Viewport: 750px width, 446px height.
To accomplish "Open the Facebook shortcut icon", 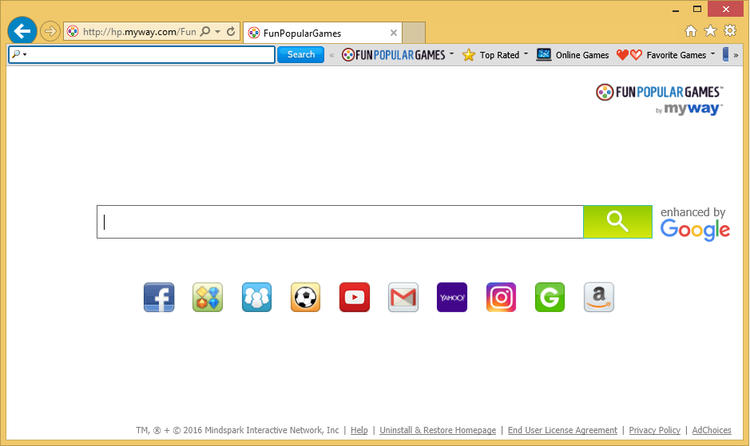I will pos(159,297).
